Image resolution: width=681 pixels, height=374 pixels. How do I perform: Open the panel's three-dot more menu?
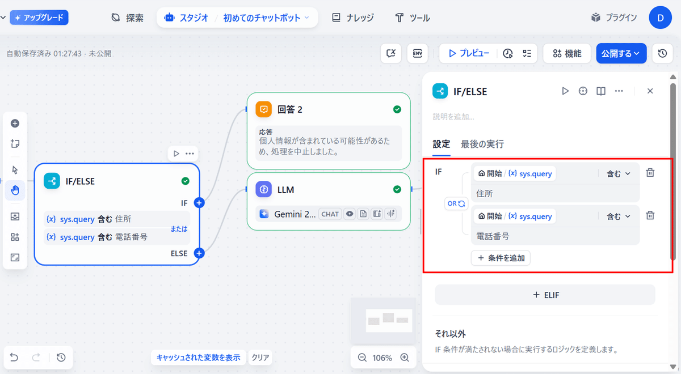[619, 91]
